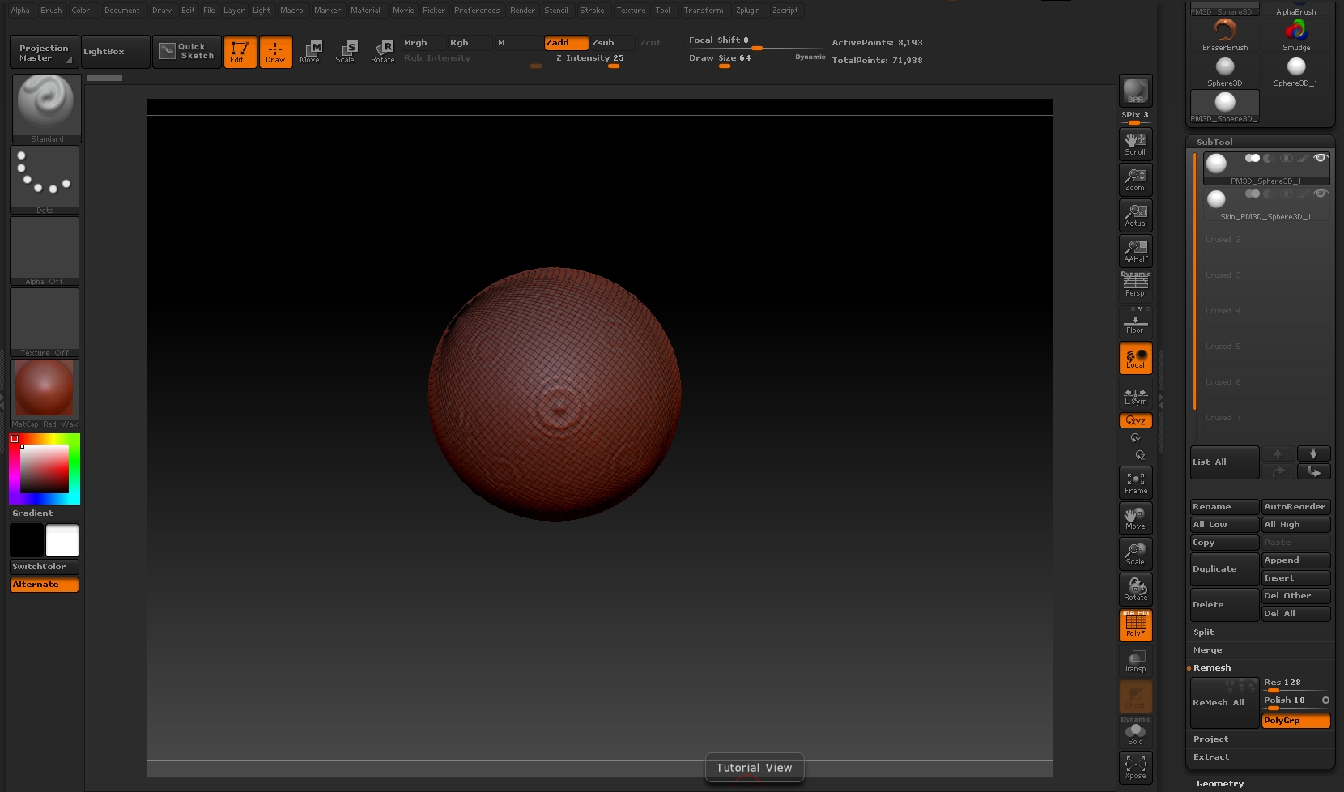Click the AAHalf icon
This screenshot has width=1344, height=792.
coord(1135,250)
